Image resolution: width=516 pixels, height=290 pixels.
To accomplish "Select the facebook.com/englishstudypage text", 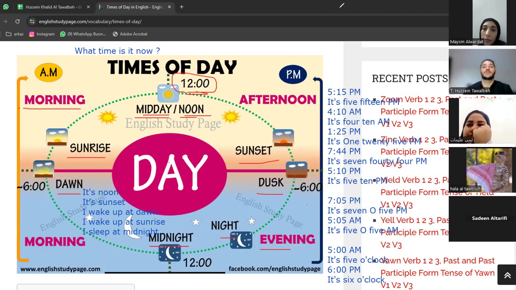I will pos(275,269).
